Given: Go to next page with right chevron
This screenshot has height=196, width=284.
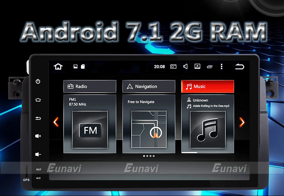Looking at the screenshot, I should coord(242,122).
